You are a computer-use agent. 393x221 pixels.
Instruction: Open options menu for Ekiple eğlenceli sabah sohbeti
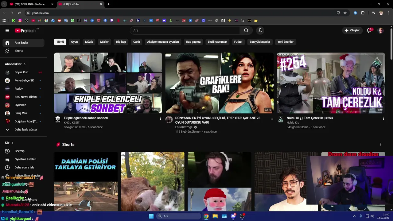(160, 118)
